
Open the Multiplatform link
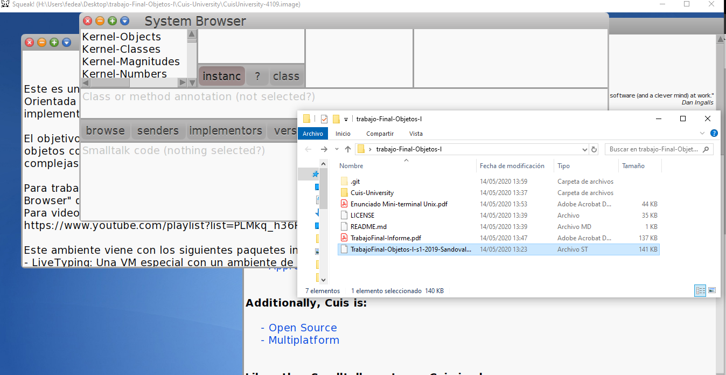[x=303, y=340]
